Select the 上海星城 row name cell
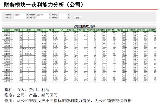Viewport: 158px width, 104px height. 7,65
